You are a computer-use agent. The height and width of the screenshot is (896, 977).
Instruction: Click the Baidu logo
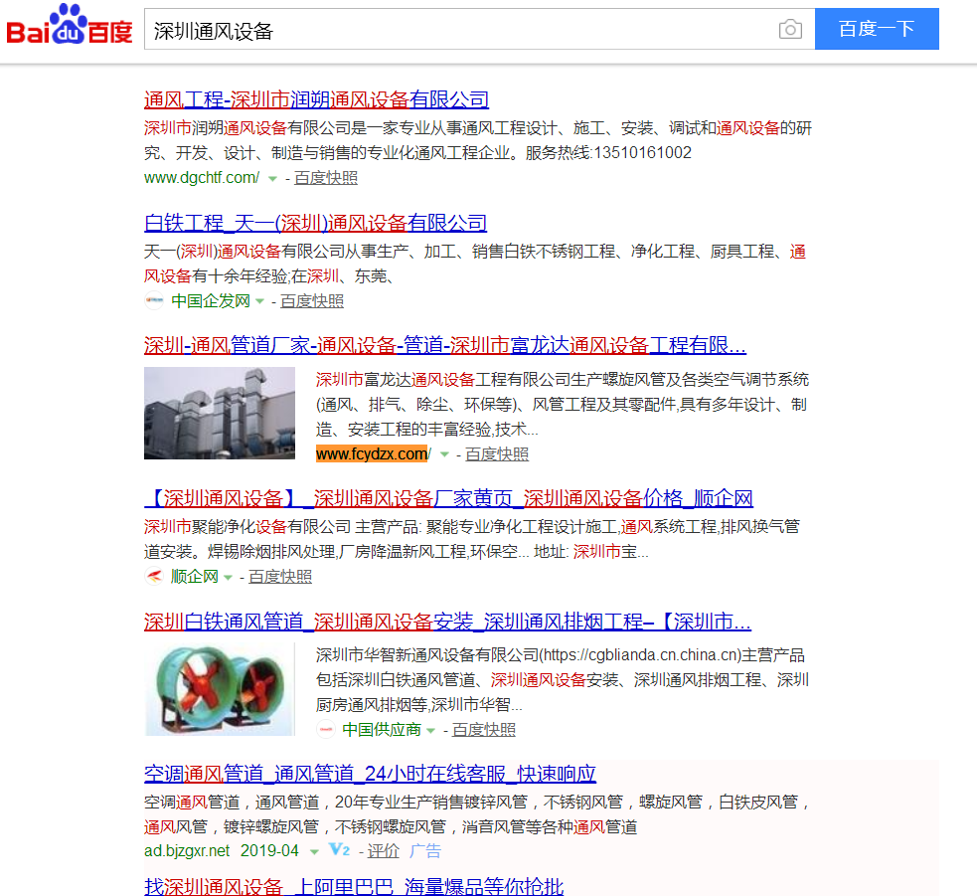pyautogui.click(x=70, y=25)
